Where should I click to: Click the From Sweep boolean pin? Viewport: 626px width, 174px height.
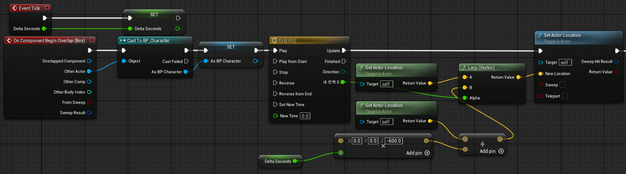[x=89, y=102]
